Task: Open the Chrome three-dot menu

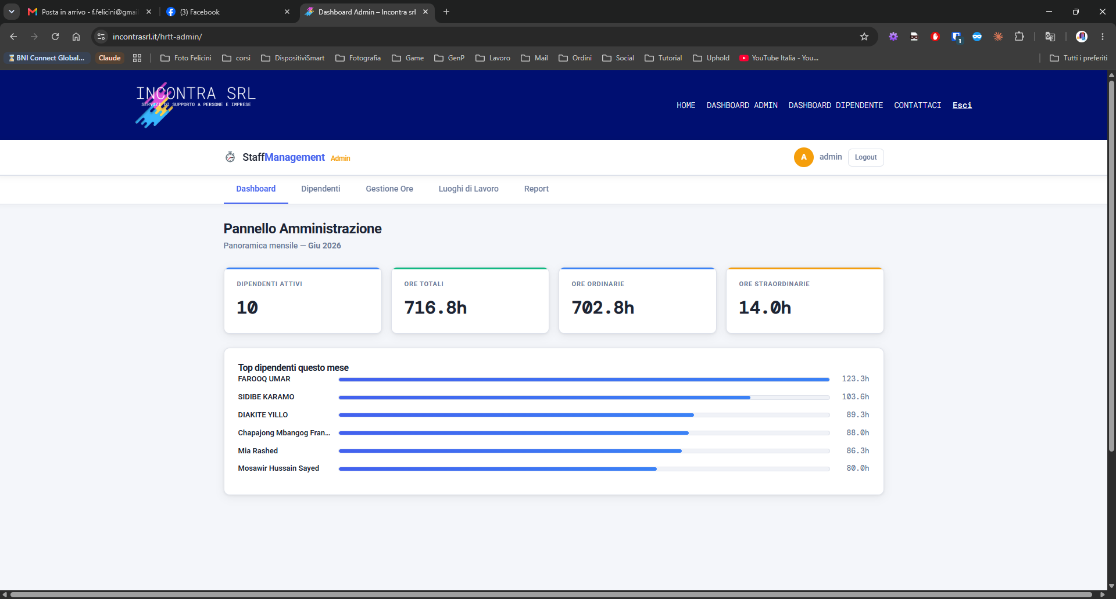Action: point(1103,37)
